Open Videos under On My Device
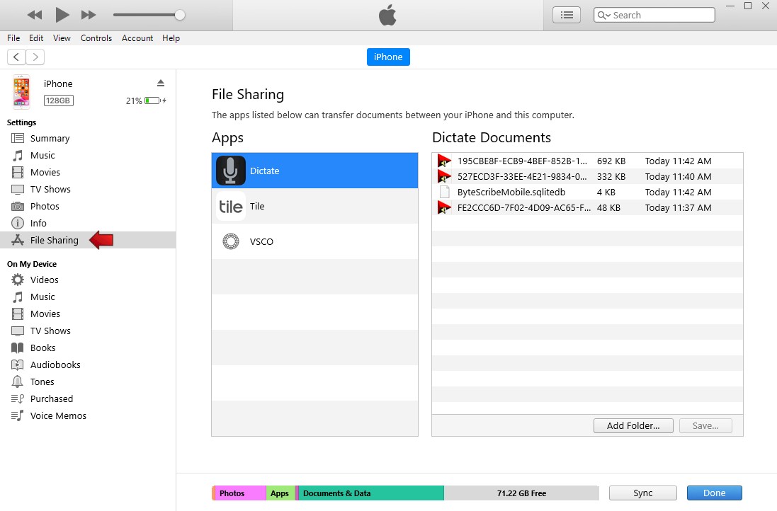The height and width of the screenshot is (511, 777). coord(89,280)
